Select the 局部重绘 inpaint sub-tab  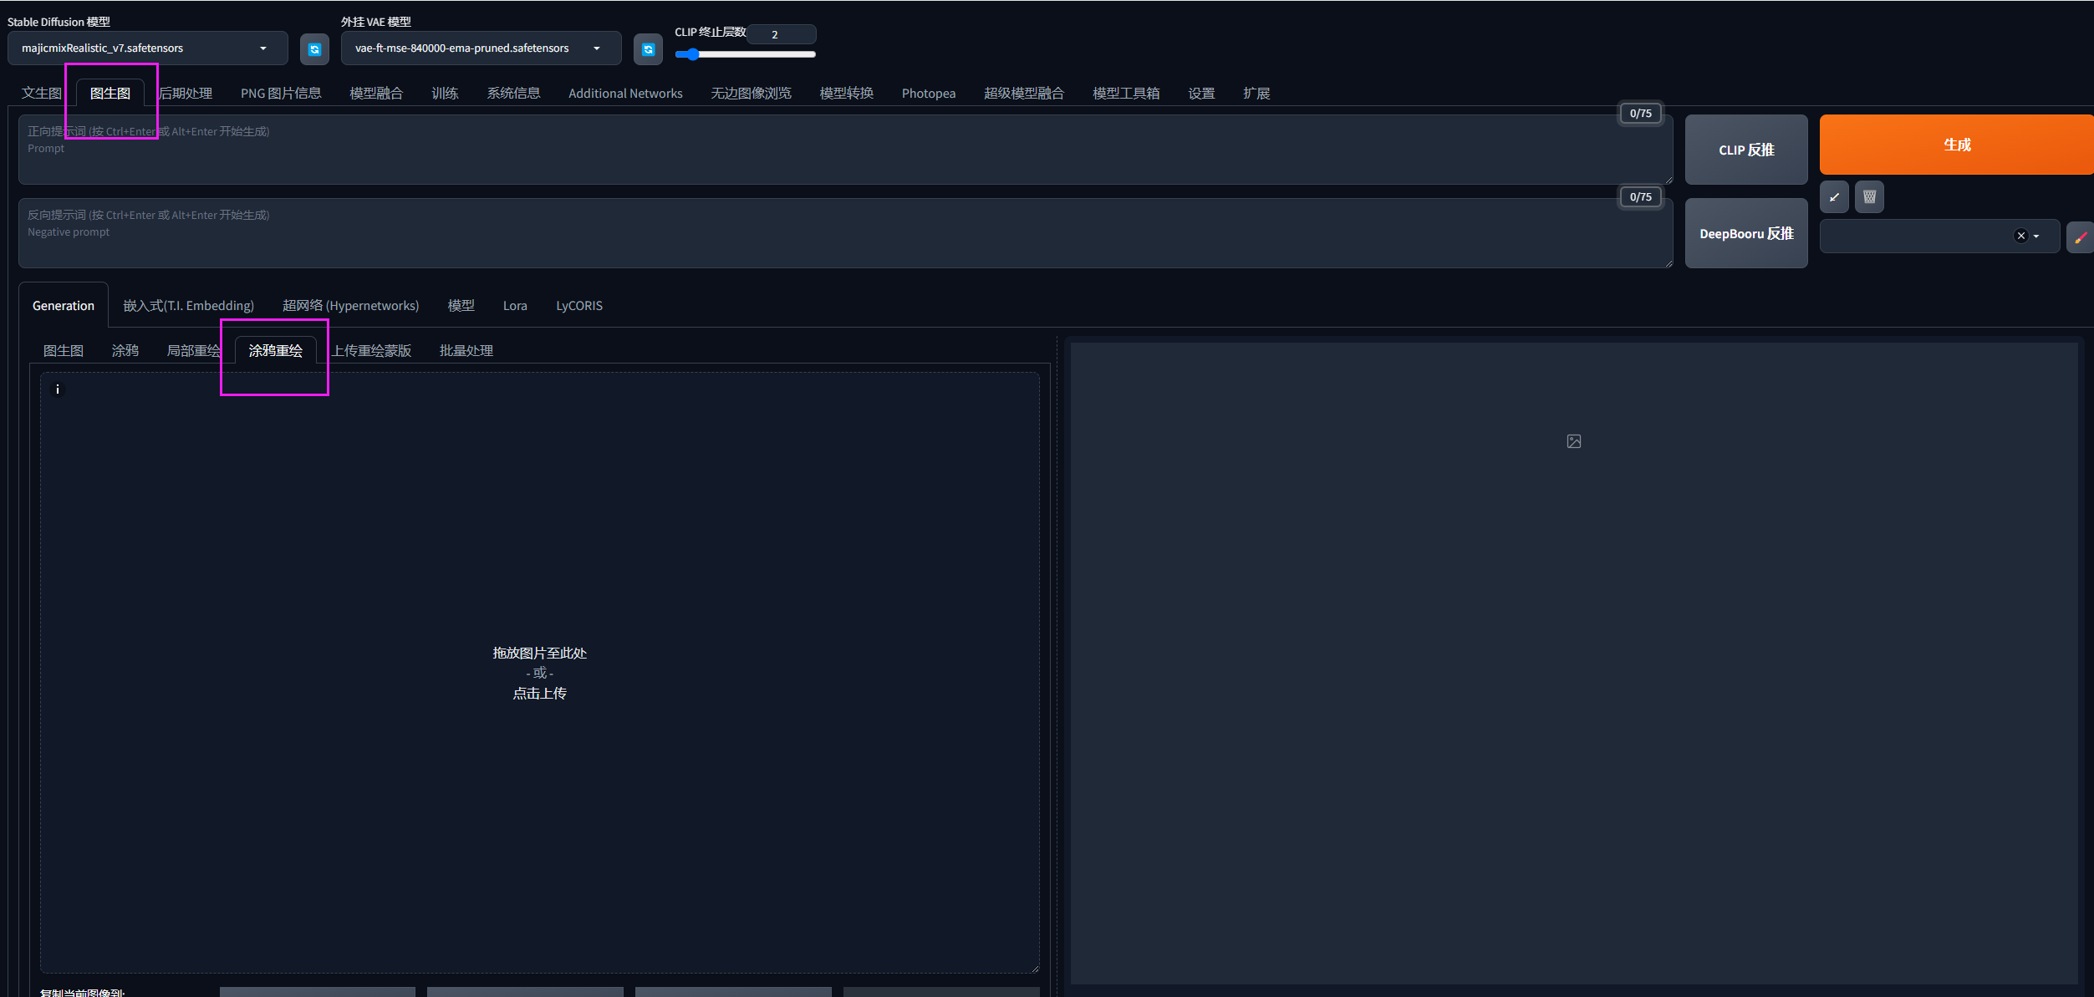pos(193,351)
